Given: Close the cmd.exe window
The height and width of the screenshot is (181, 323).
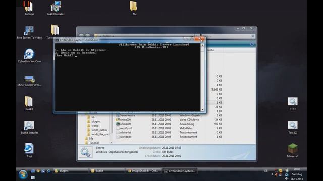Looking at the screenshot, I should click(200, 39).
